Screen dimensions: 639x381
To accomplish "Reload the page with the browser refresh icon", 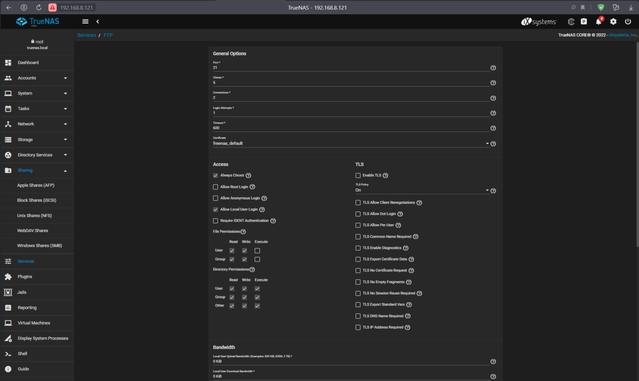I will [38, 7].
